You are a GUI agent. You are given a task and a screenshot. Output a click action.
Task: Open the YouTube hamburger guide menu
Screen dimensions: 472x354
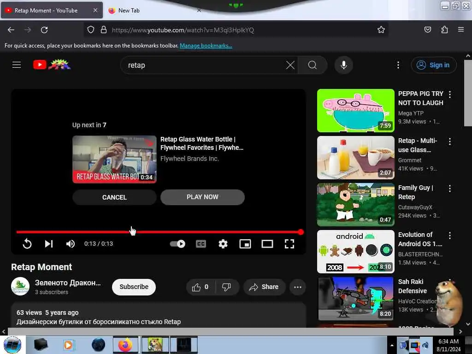pos(17,65)
